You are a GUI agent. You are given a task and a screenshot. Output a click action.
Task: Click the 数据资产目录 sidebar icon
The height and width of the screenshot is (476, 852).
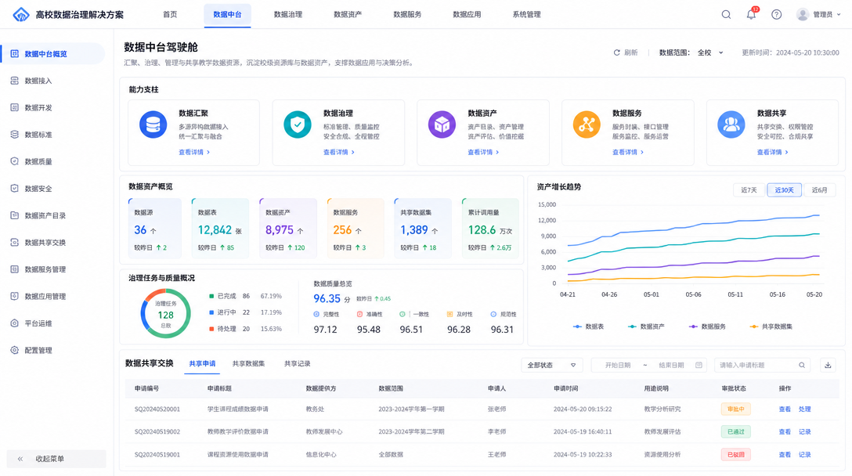coord(15,215)
